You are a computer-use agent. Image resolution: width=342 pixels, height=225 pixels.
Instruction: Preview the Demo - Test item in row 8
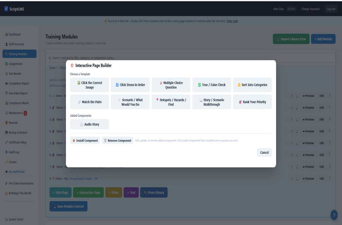(x=308, y=178)
